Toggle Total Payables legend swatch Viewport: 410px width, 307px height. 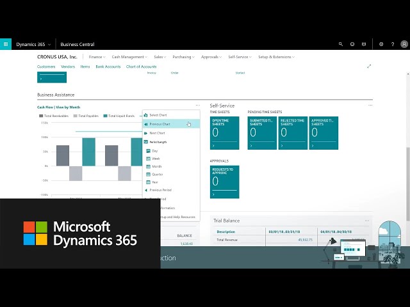click(x=76, y=116)
